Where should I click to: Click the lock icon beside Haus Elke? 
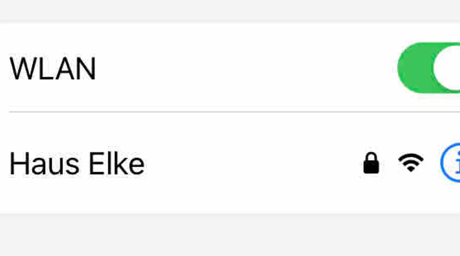click(371, 163)
